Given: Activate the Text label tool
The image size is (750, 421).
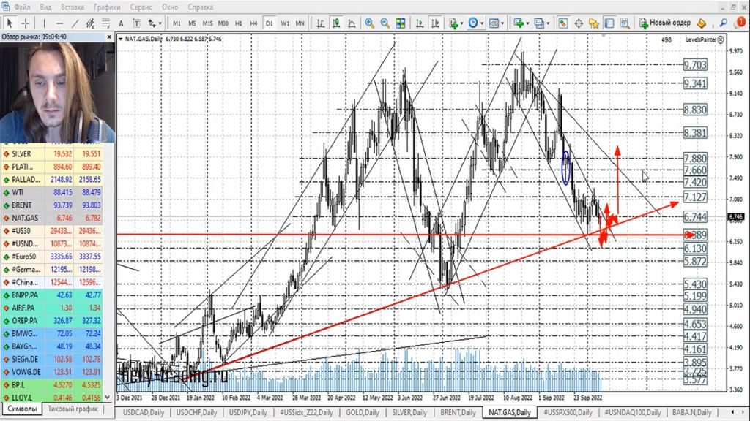Looking at the screenshot, I should (135, 23).
